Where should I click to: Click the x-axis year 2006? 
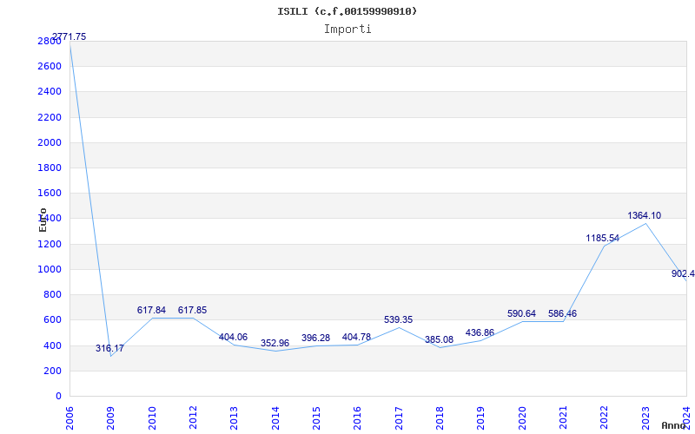tap(69, 418)
